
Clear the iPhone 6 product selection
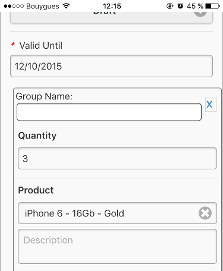(x=205, y=213)
